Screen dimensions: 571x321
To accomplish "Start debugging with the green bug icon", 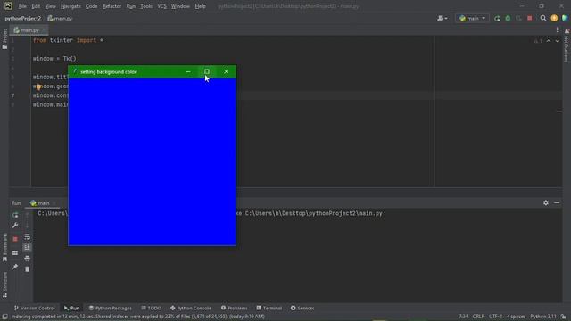I will coord(508,18).
